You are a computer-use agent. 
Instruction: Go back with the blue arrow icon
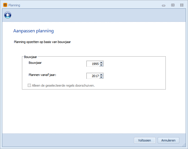pyautogui.click(x=8, y=15)
